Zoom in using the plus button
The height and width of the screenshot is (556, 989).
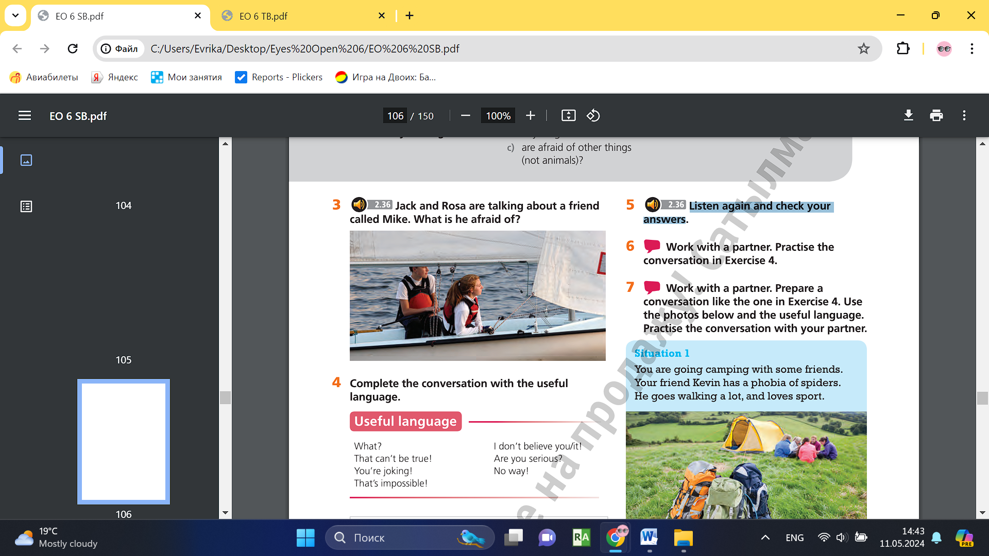531,116
